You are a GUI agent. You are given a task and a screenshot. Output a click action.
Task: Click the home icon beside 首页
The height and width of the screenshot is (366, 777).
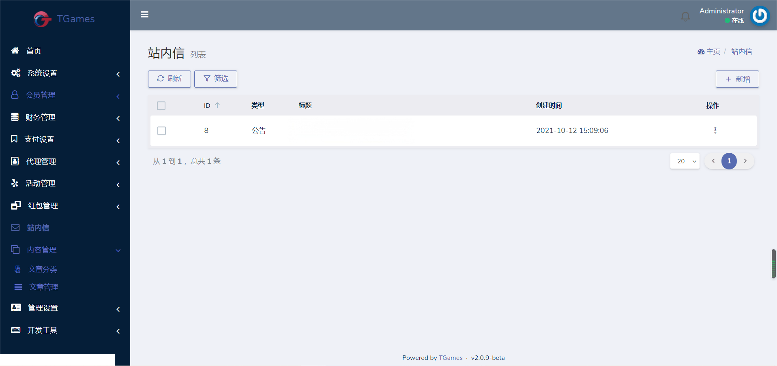15,51
